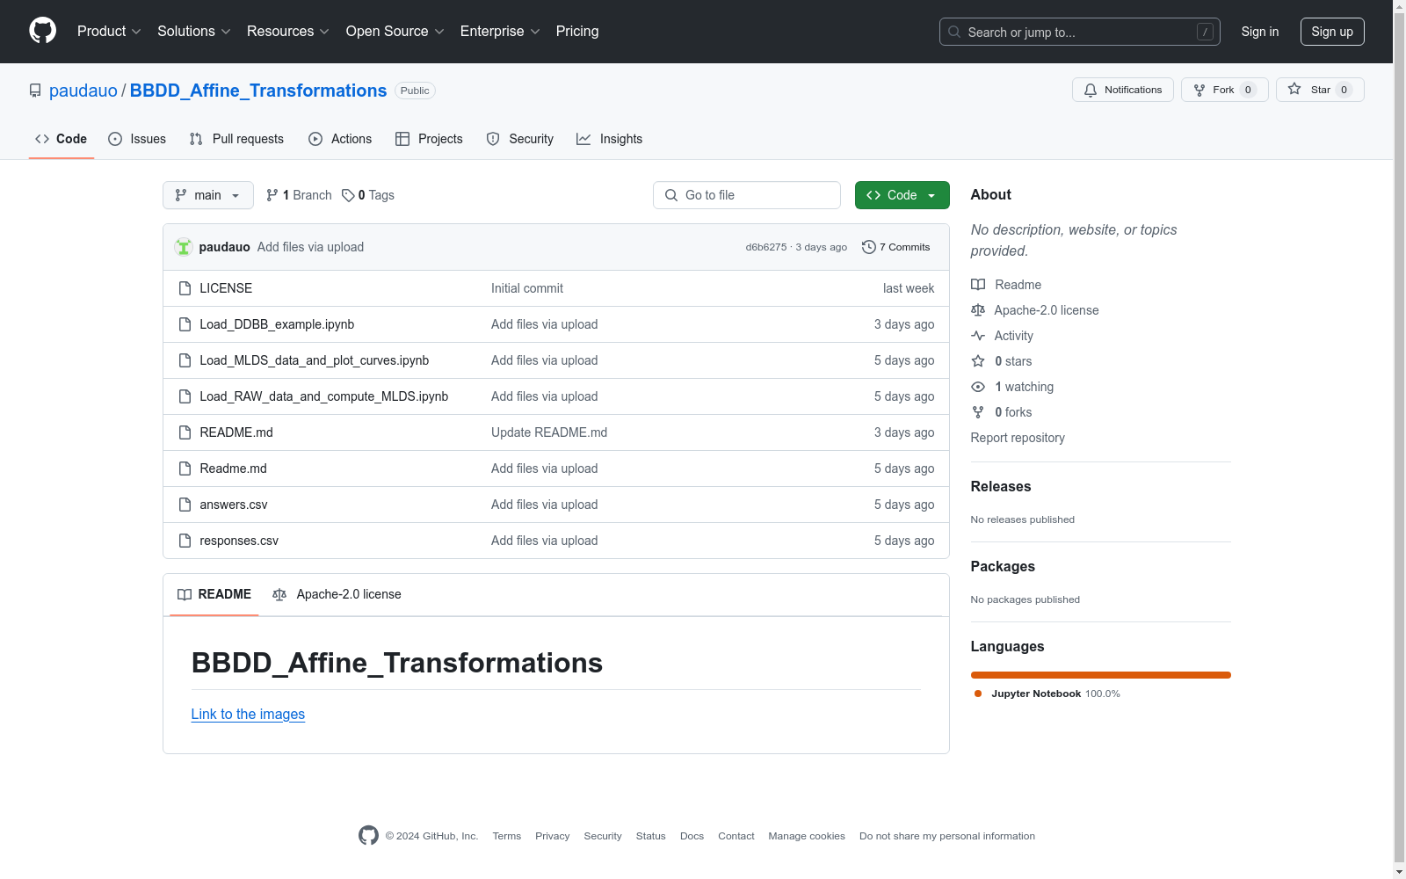Switch to Apache-2.0 license tab
The width and height of the screenshot is (1406, 879).
click(337, 594)
